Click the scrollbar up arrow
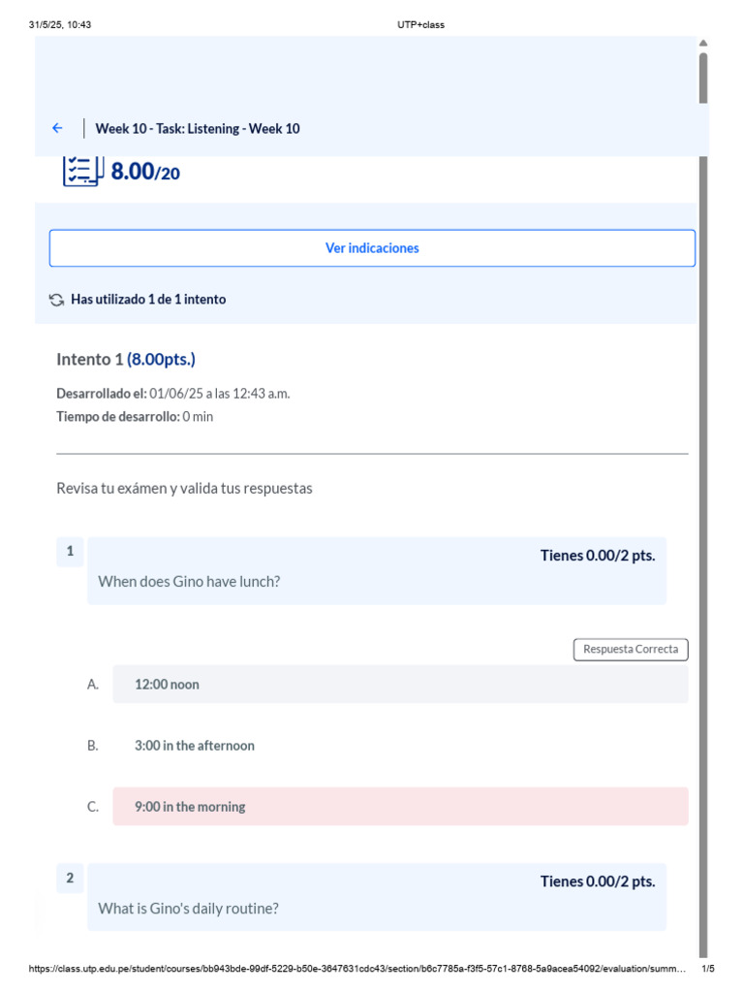Screen dimensions: 744x993 coord(703,43)
